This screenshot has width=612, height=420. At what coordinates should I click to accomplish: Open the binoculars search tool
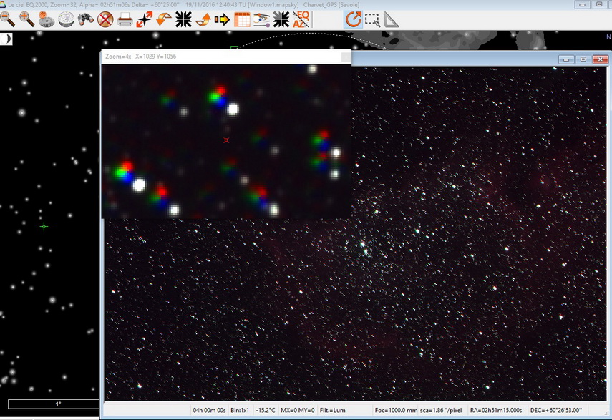85,19
